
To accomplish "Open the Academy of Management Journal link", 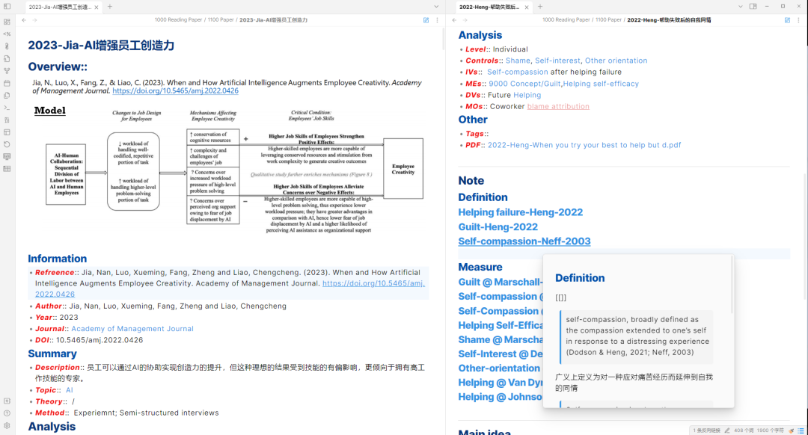I will click(132, 328).
